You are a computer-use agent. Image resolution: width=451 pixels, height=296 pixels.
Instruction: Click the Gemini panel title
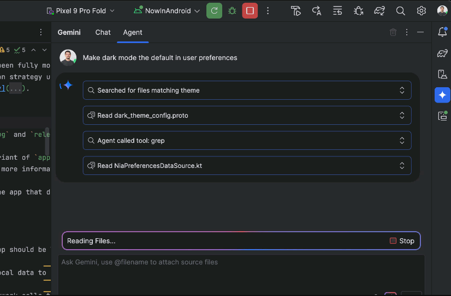[x=69, y=33]
